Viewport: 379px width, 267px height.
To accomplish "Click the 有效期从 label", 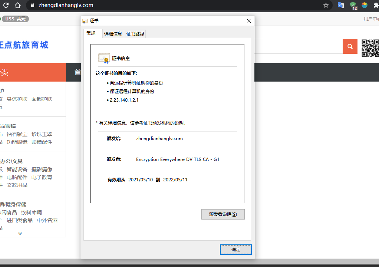I will point(116,180).
